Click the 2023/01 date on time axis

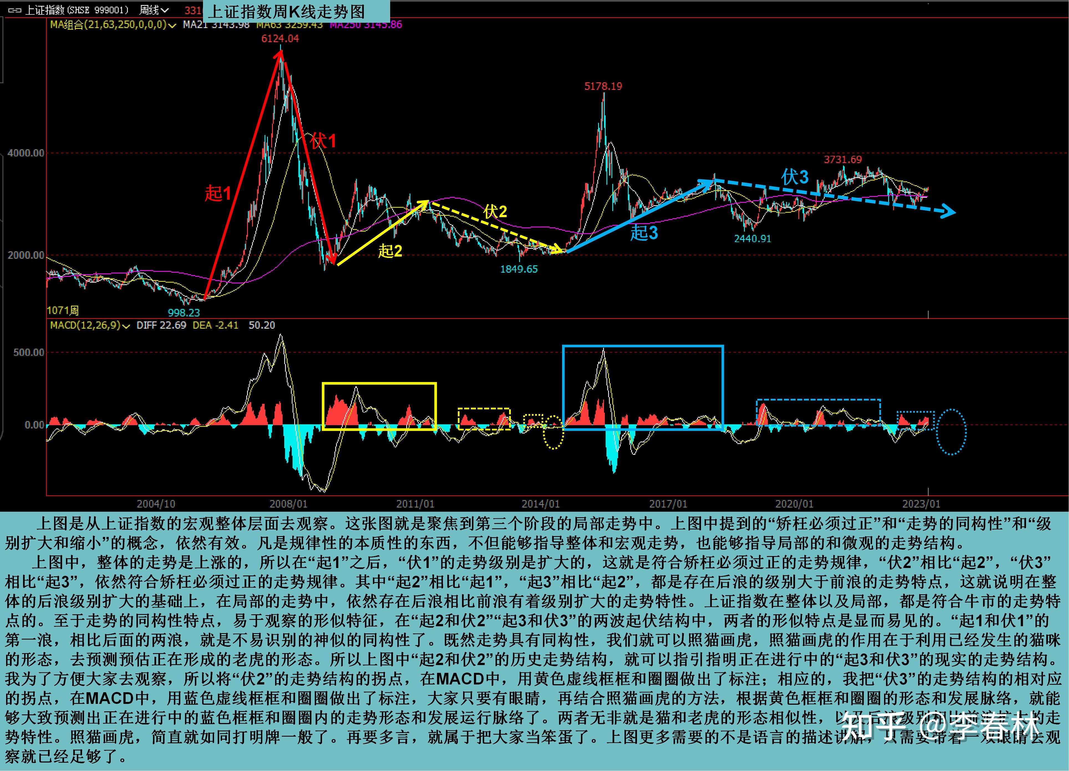click(921, 504)
